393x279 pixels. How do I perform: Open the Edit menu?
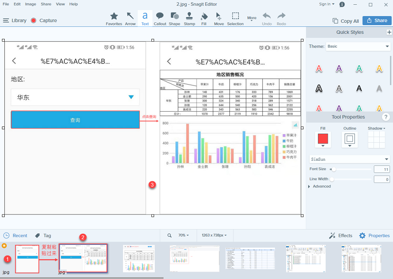tap(17, 4)
